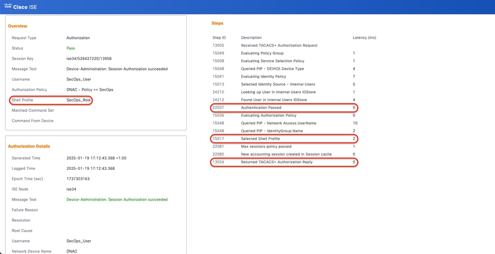Click step 15017 Selected Shell Profile
The image size is (495, 254).
click(284, 139)
